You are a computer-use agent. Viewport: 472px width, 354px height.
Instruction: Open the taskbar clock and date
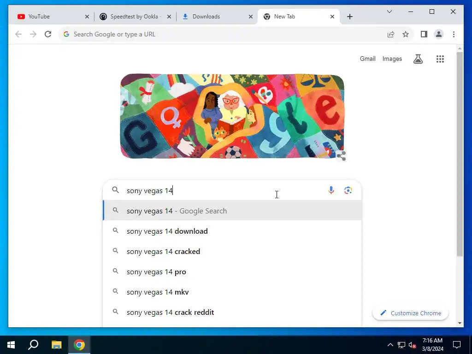click(432, 345)
